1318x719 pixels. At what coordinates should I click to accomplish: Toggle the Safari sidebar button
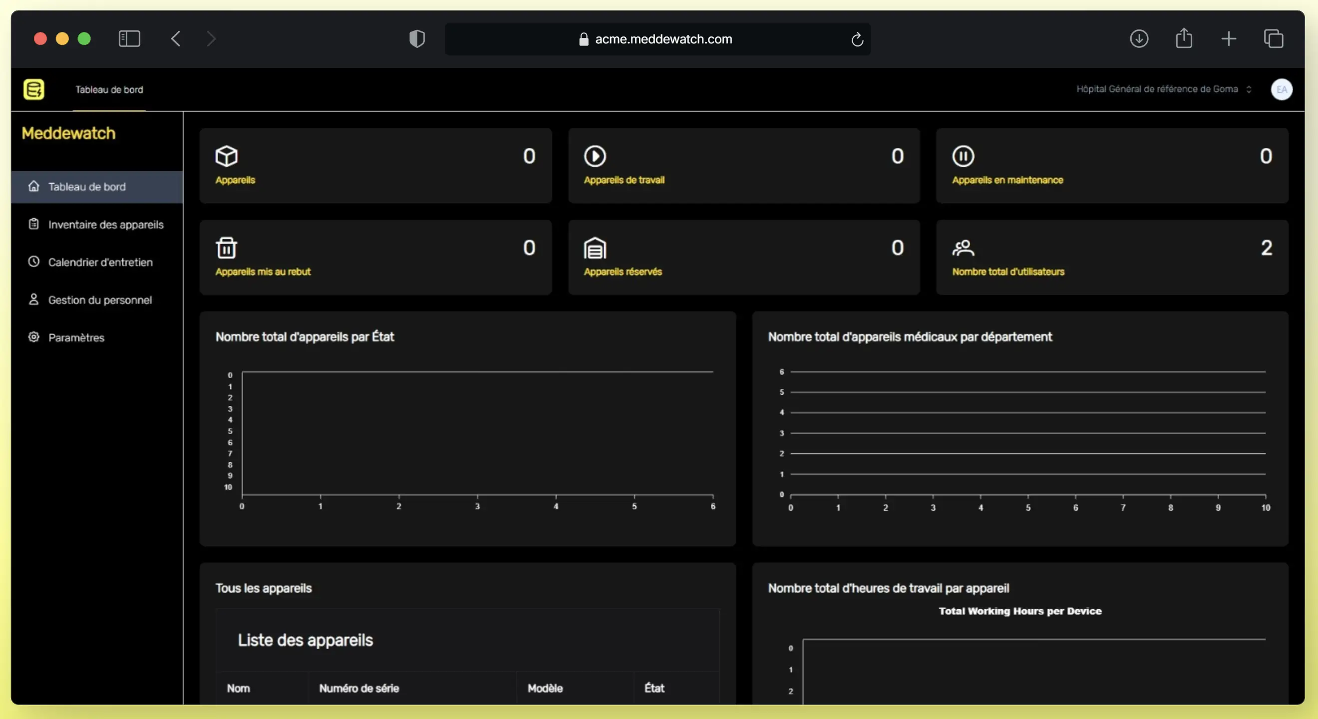pyautogui.click(x=129, y=38)
